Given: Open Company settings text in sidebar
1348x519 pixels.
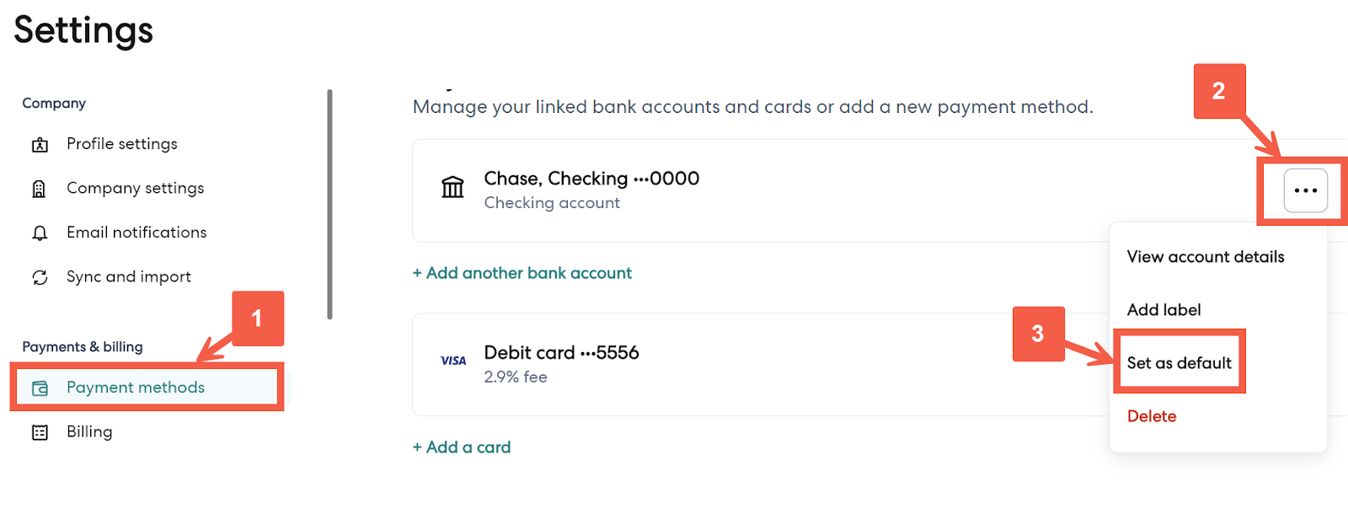Looking at the screenshot, I should click(x=135, y=188).
